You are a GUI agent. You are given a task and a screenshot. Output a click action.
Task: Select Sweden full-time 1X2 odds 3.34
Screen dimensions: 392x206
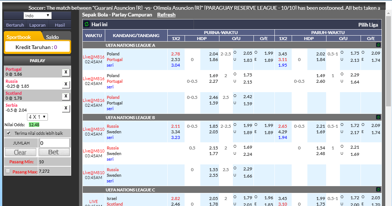tap(176, 132)
